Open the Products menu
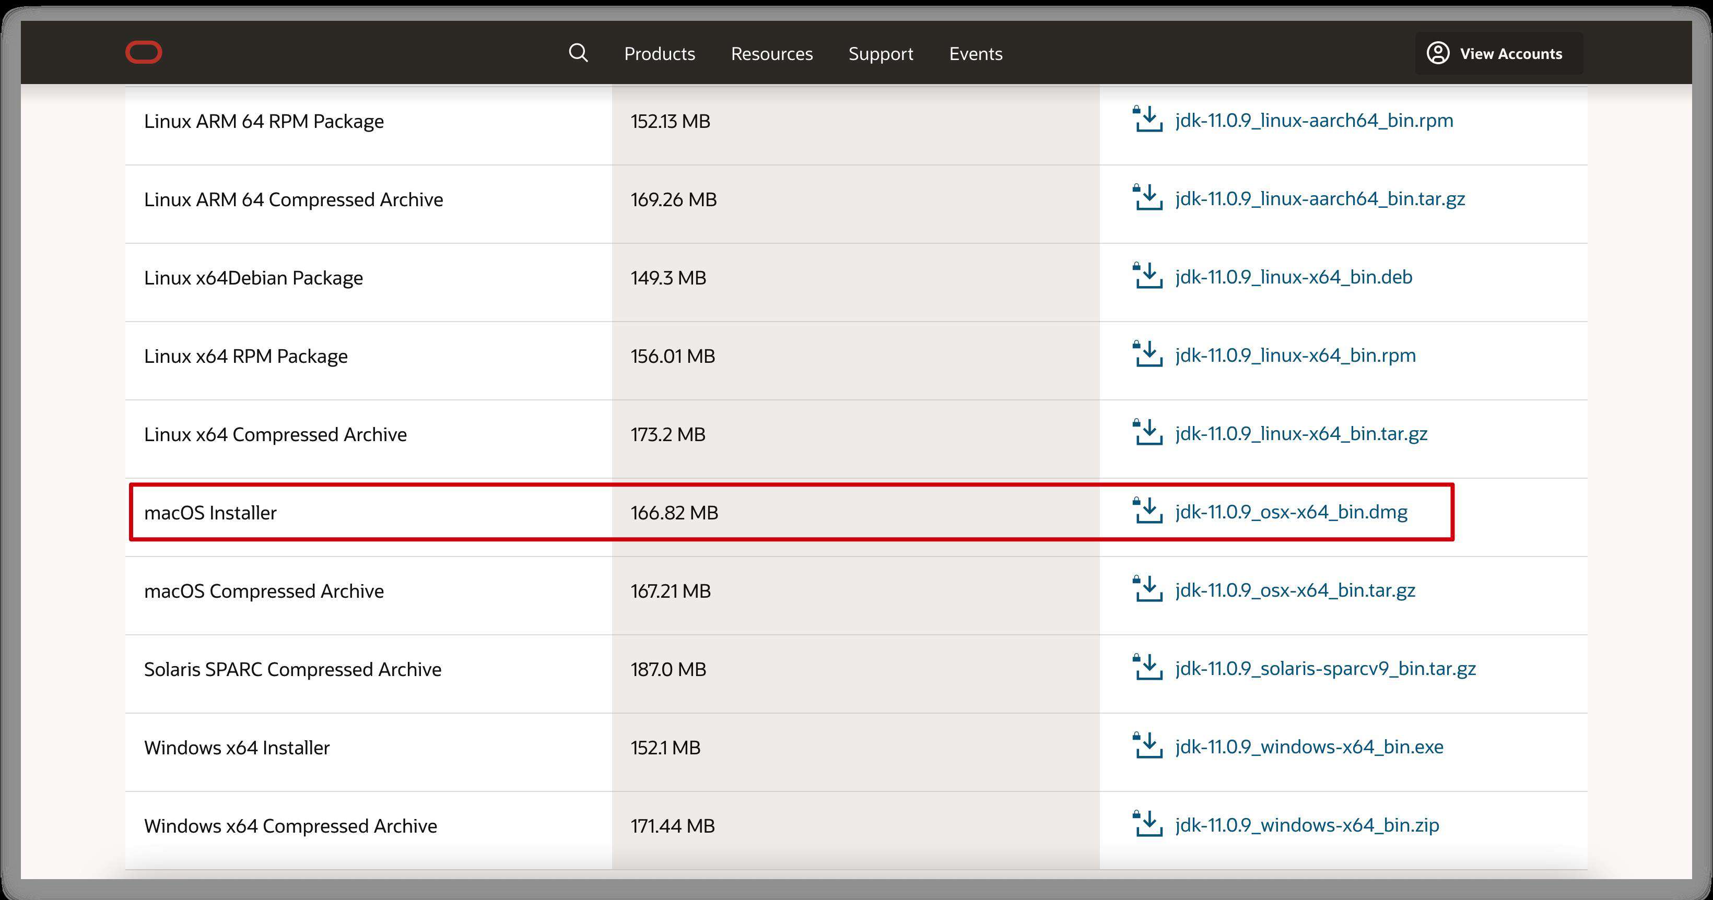 (x=660, y=53)
